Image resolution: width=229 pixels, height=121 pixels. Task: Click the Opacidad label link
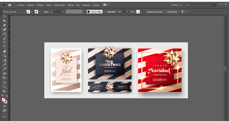[111, 12]
